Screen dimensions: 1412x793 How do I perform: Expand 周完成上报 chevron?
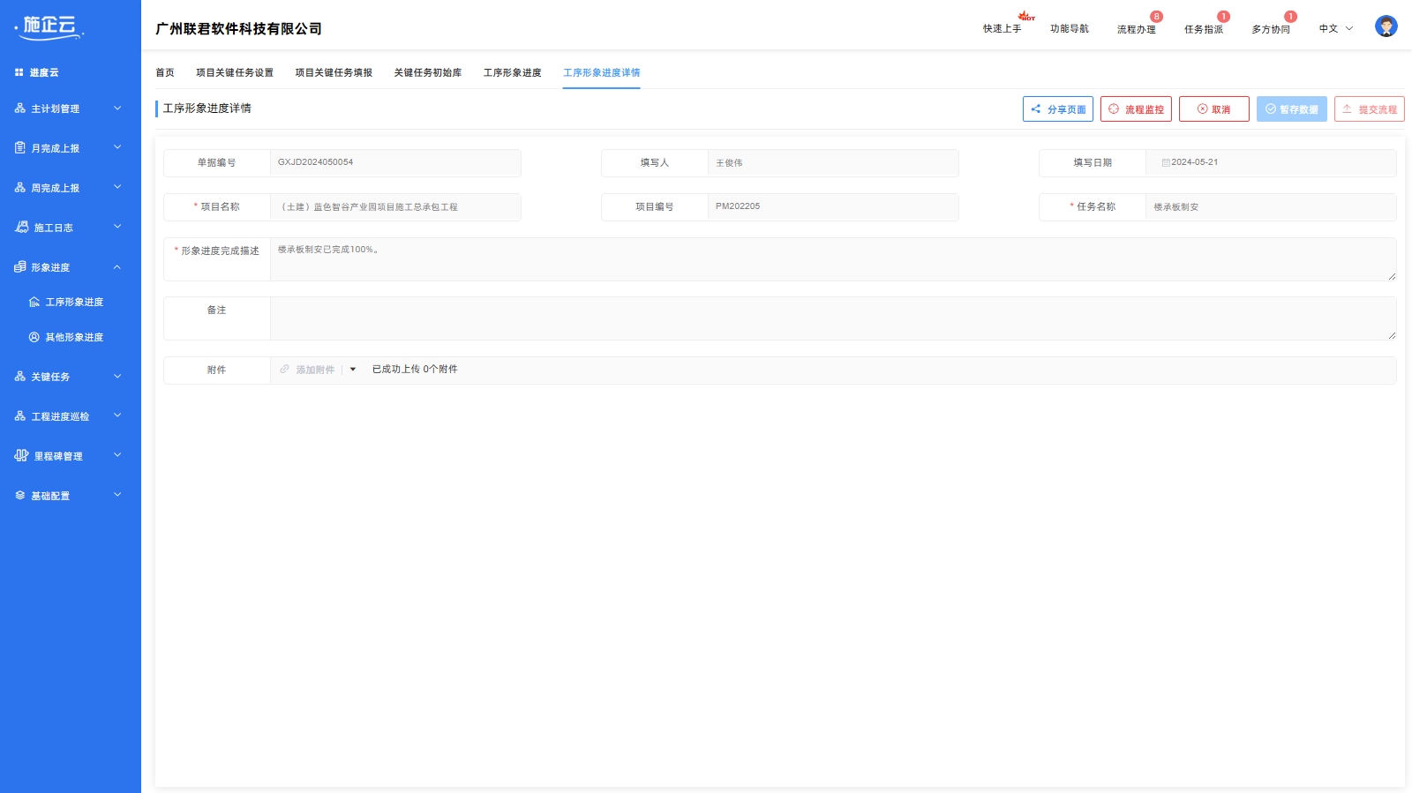(117, 187)
